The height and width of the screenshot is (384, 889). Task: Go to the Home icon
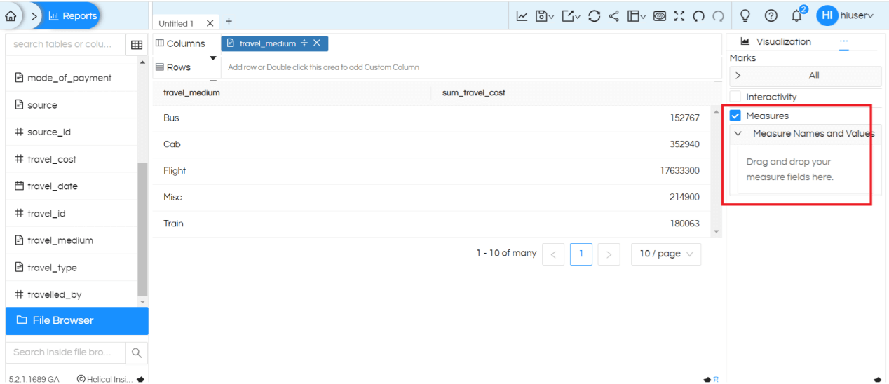pos(10,15)
